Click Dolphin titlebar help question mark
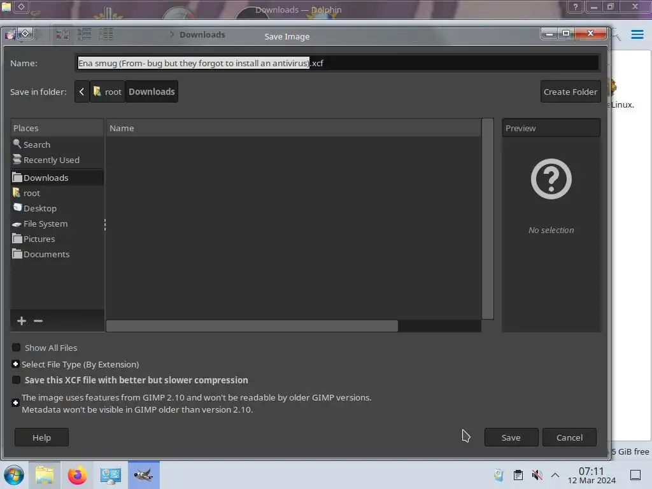 pyautogui.click(x=576, y=6)
